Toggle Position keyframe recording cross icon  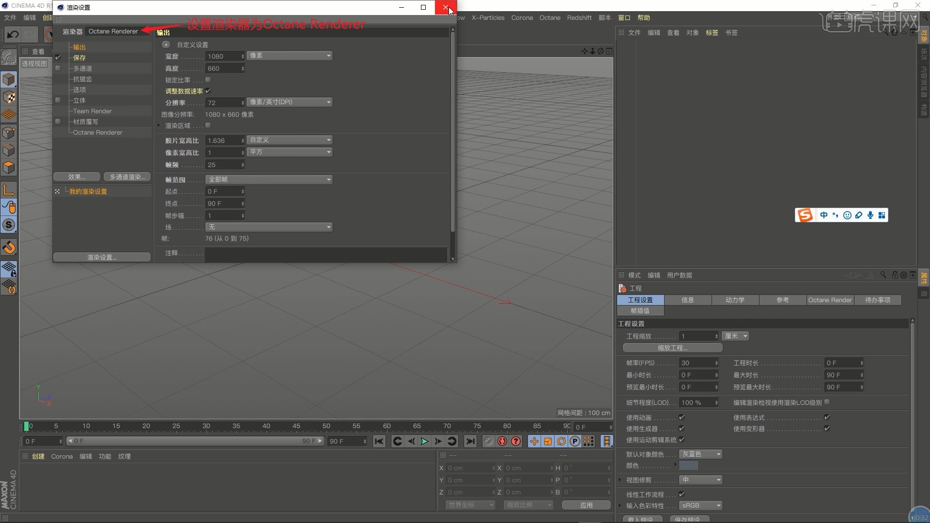pos(534,441)
